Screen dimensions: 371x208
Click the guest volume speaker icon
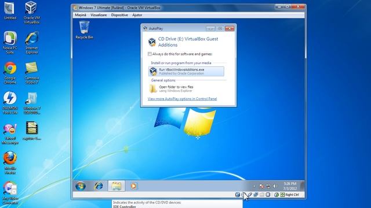(275, 186)
